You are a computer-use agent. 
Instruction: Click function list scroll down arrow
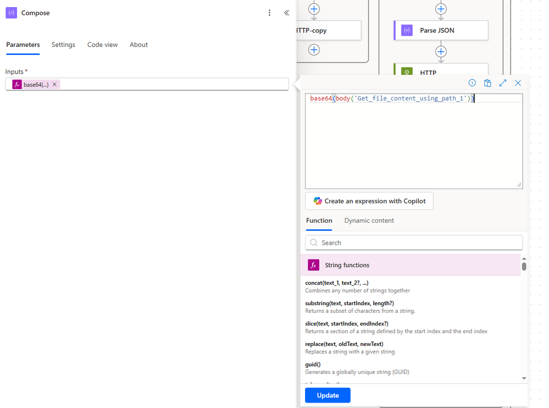524,378
